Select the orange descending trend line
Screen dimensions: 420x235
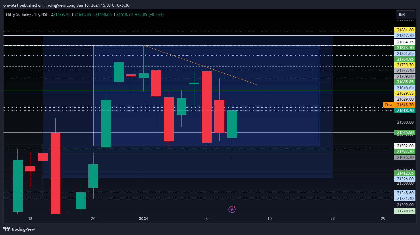tap(200, 65)
